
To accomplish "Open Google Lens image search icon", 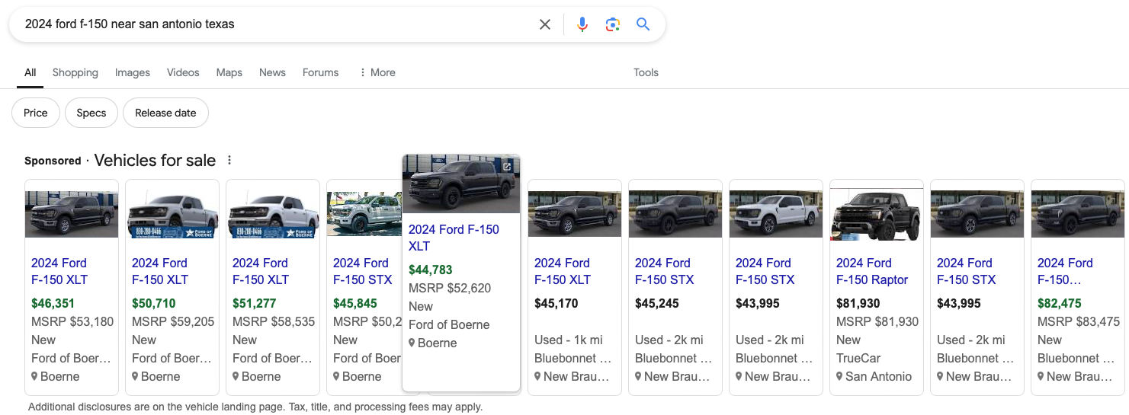I will tap(613, 24).
